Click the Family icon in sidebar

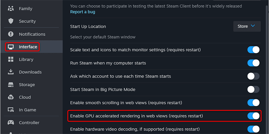coord(11,9)
